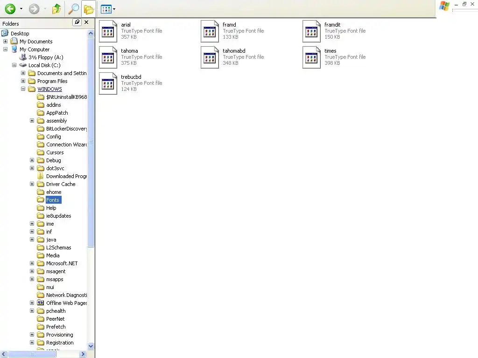Click the '357 KB' size under arial
Screen dimensions: 478x358
(129, 37)
